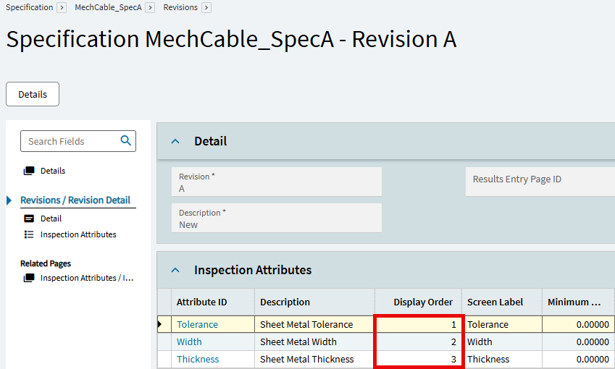Viewport: 615px width, 369px height.
Task: Click the Detail section card icon
Action: point(29,219)
